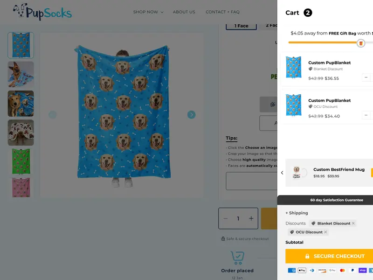373x280 pixels.
Task: Decrease quantity with minus on product page
Action: pyautogui.click(x=226, y=218)
